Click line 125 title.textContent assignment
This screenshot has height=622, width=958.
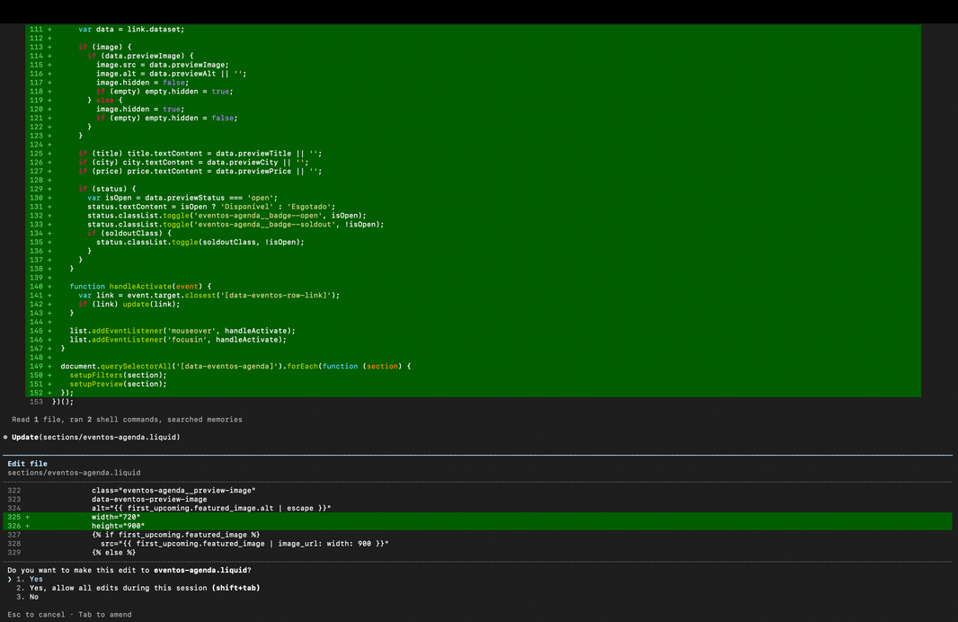(x=200, y=154)
